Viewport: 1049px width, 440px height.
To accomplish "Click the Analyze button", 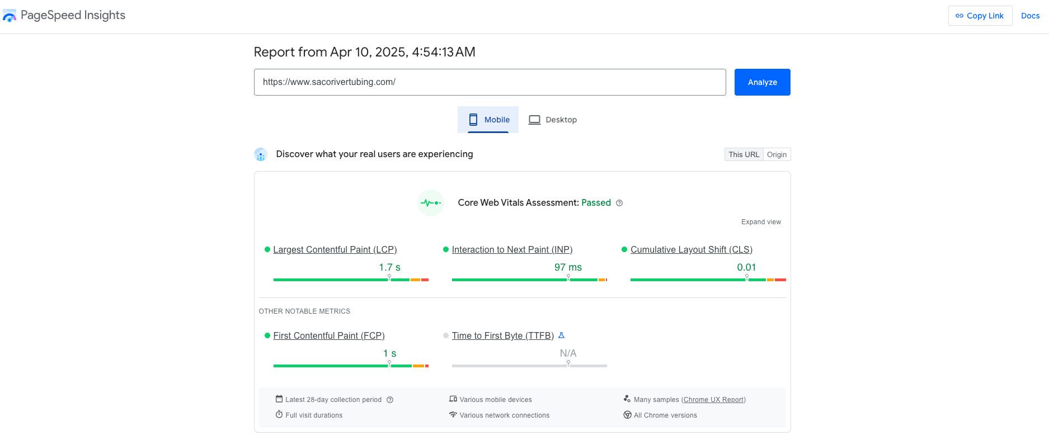I will point(762,82).
